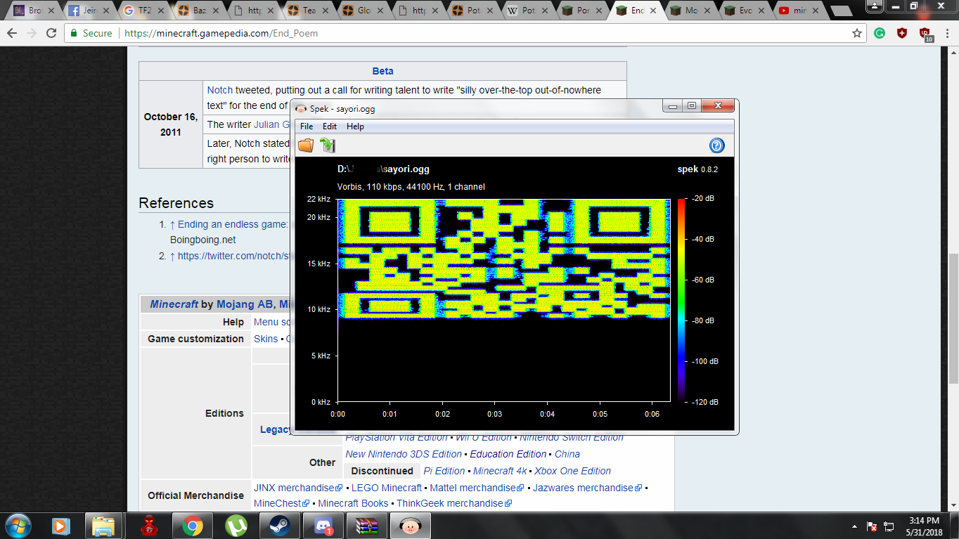Click the Grammarly extension icon
The width and height of the screenshot is (959, 539).
pos(880,33)
